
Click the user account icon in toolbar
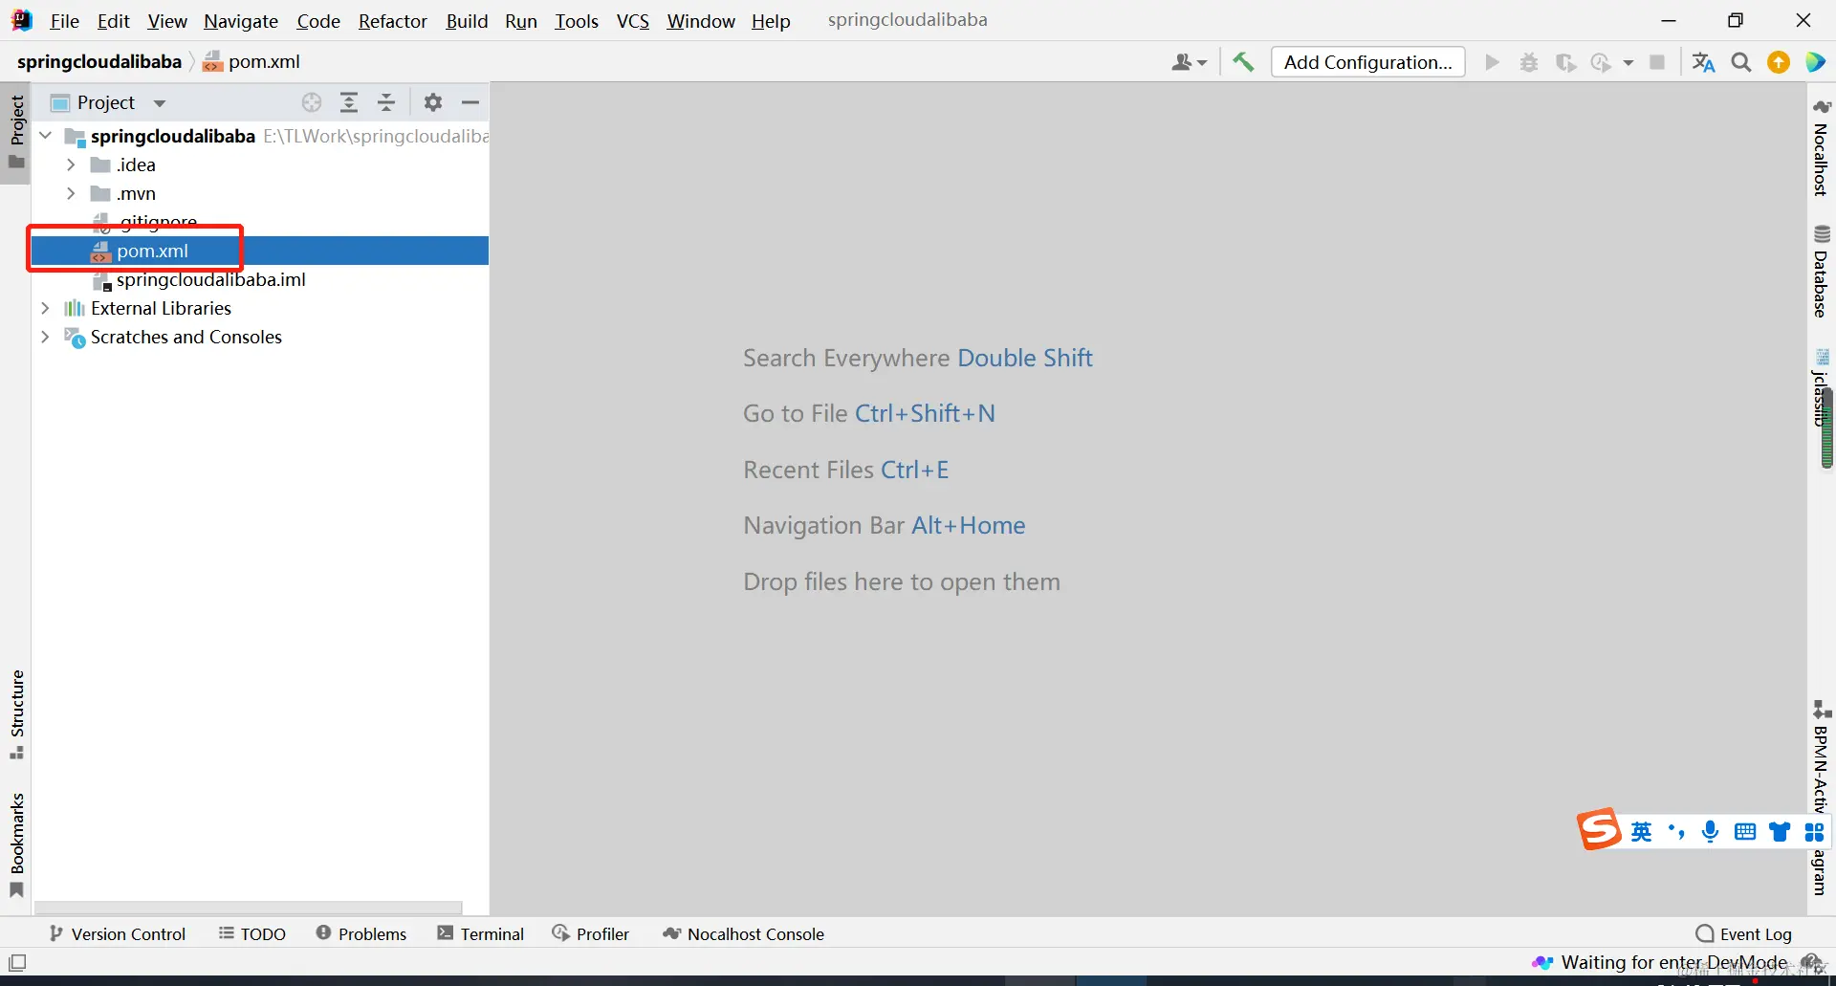[x=1182, y=62]
